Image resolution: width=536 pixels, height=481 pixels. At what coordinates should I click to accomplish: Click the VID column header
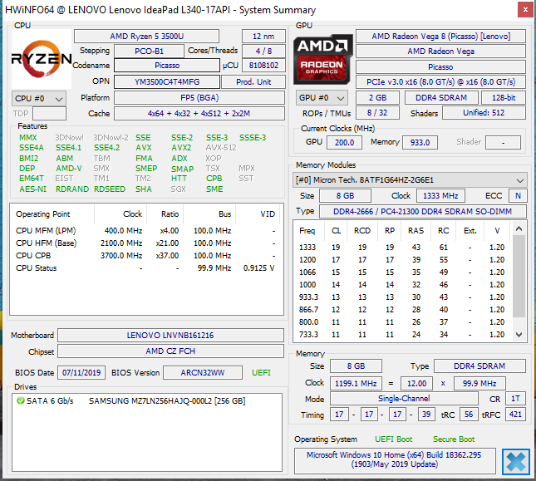pos(258,214)
